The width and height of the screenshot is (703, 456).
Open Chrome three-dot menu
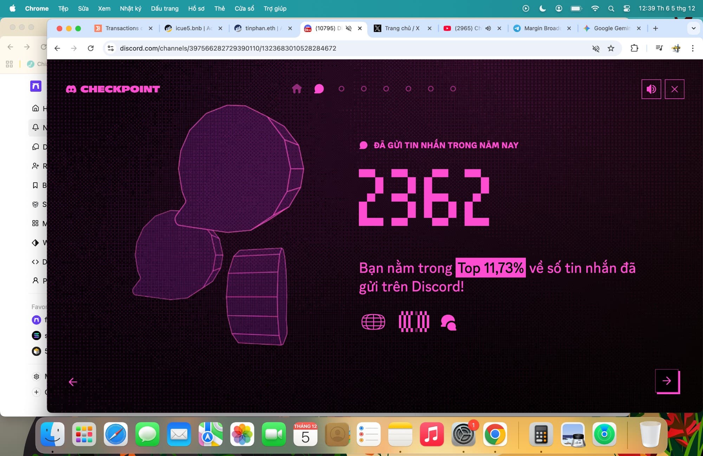[692, 48]
